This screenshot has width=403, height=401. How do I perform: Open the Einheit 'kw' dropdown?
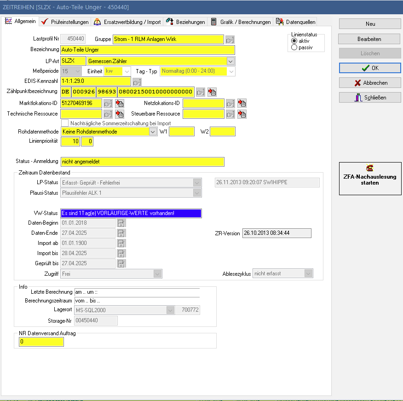pyautogui.click(x=127, y=71)
